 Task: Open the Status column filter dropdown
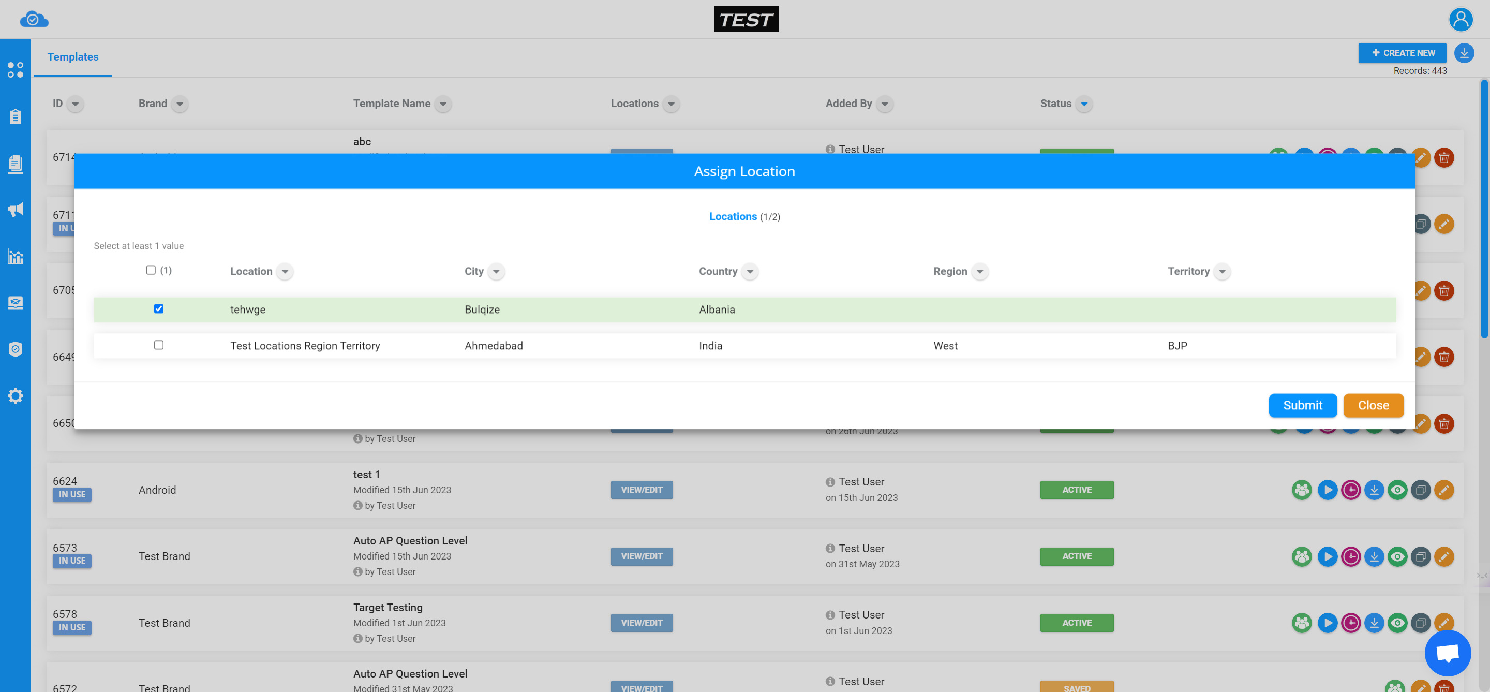(1084, 104)
